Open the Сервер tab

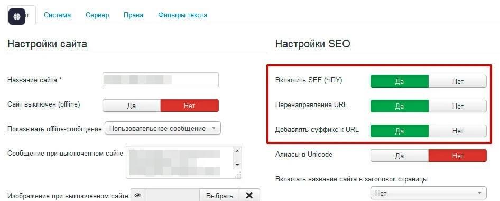click(97, 15)
